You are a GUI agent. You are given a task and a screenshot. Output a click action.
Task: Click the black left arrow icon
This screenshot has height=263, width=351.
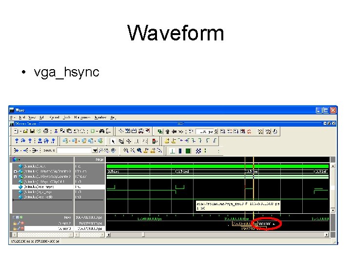tap(174, 131)
